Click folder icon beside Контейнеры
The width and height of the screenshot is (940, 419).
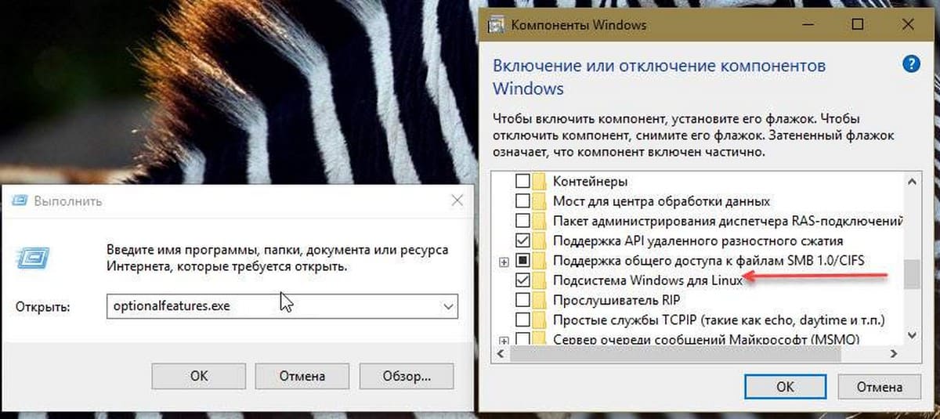(x=540, y=182)
